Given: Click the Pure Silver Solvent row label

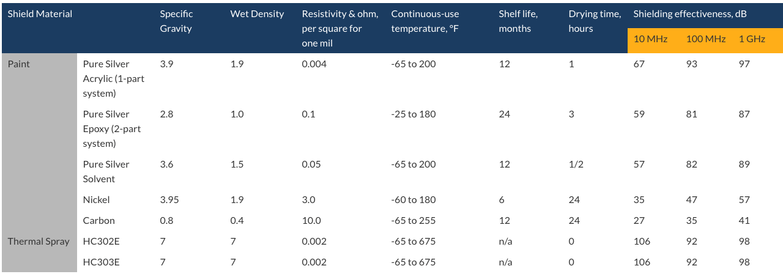Looking at the screenshot, I should click(106, 171).
